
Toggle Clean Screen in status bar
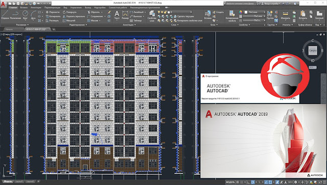coord(320,182)
